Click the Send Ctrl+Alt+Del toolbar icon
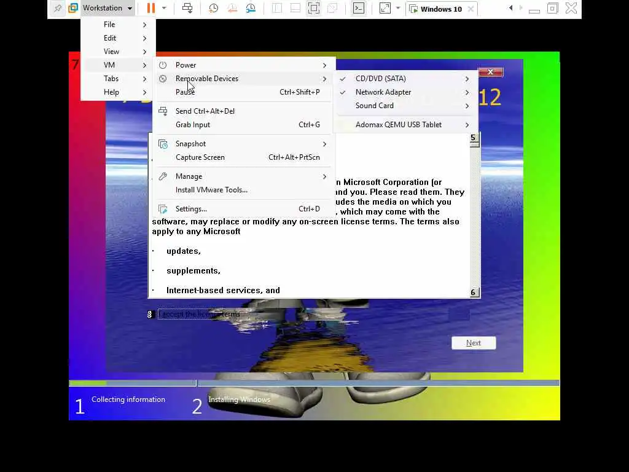This screenshot has width=629, height=472. point(187,8)
